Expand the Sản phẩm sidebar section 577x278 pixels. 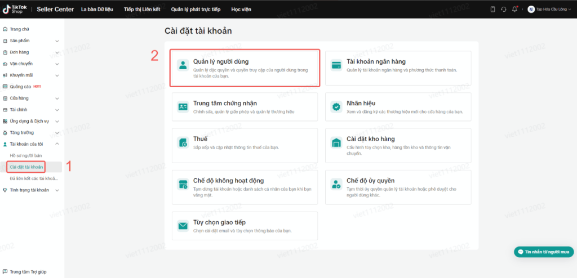tap(57, 41)
